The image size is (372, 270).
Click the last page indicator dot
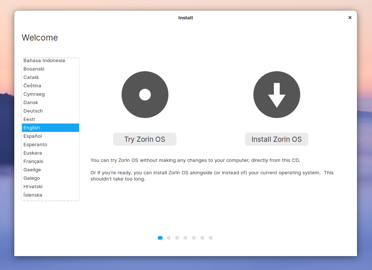[211, 238]
